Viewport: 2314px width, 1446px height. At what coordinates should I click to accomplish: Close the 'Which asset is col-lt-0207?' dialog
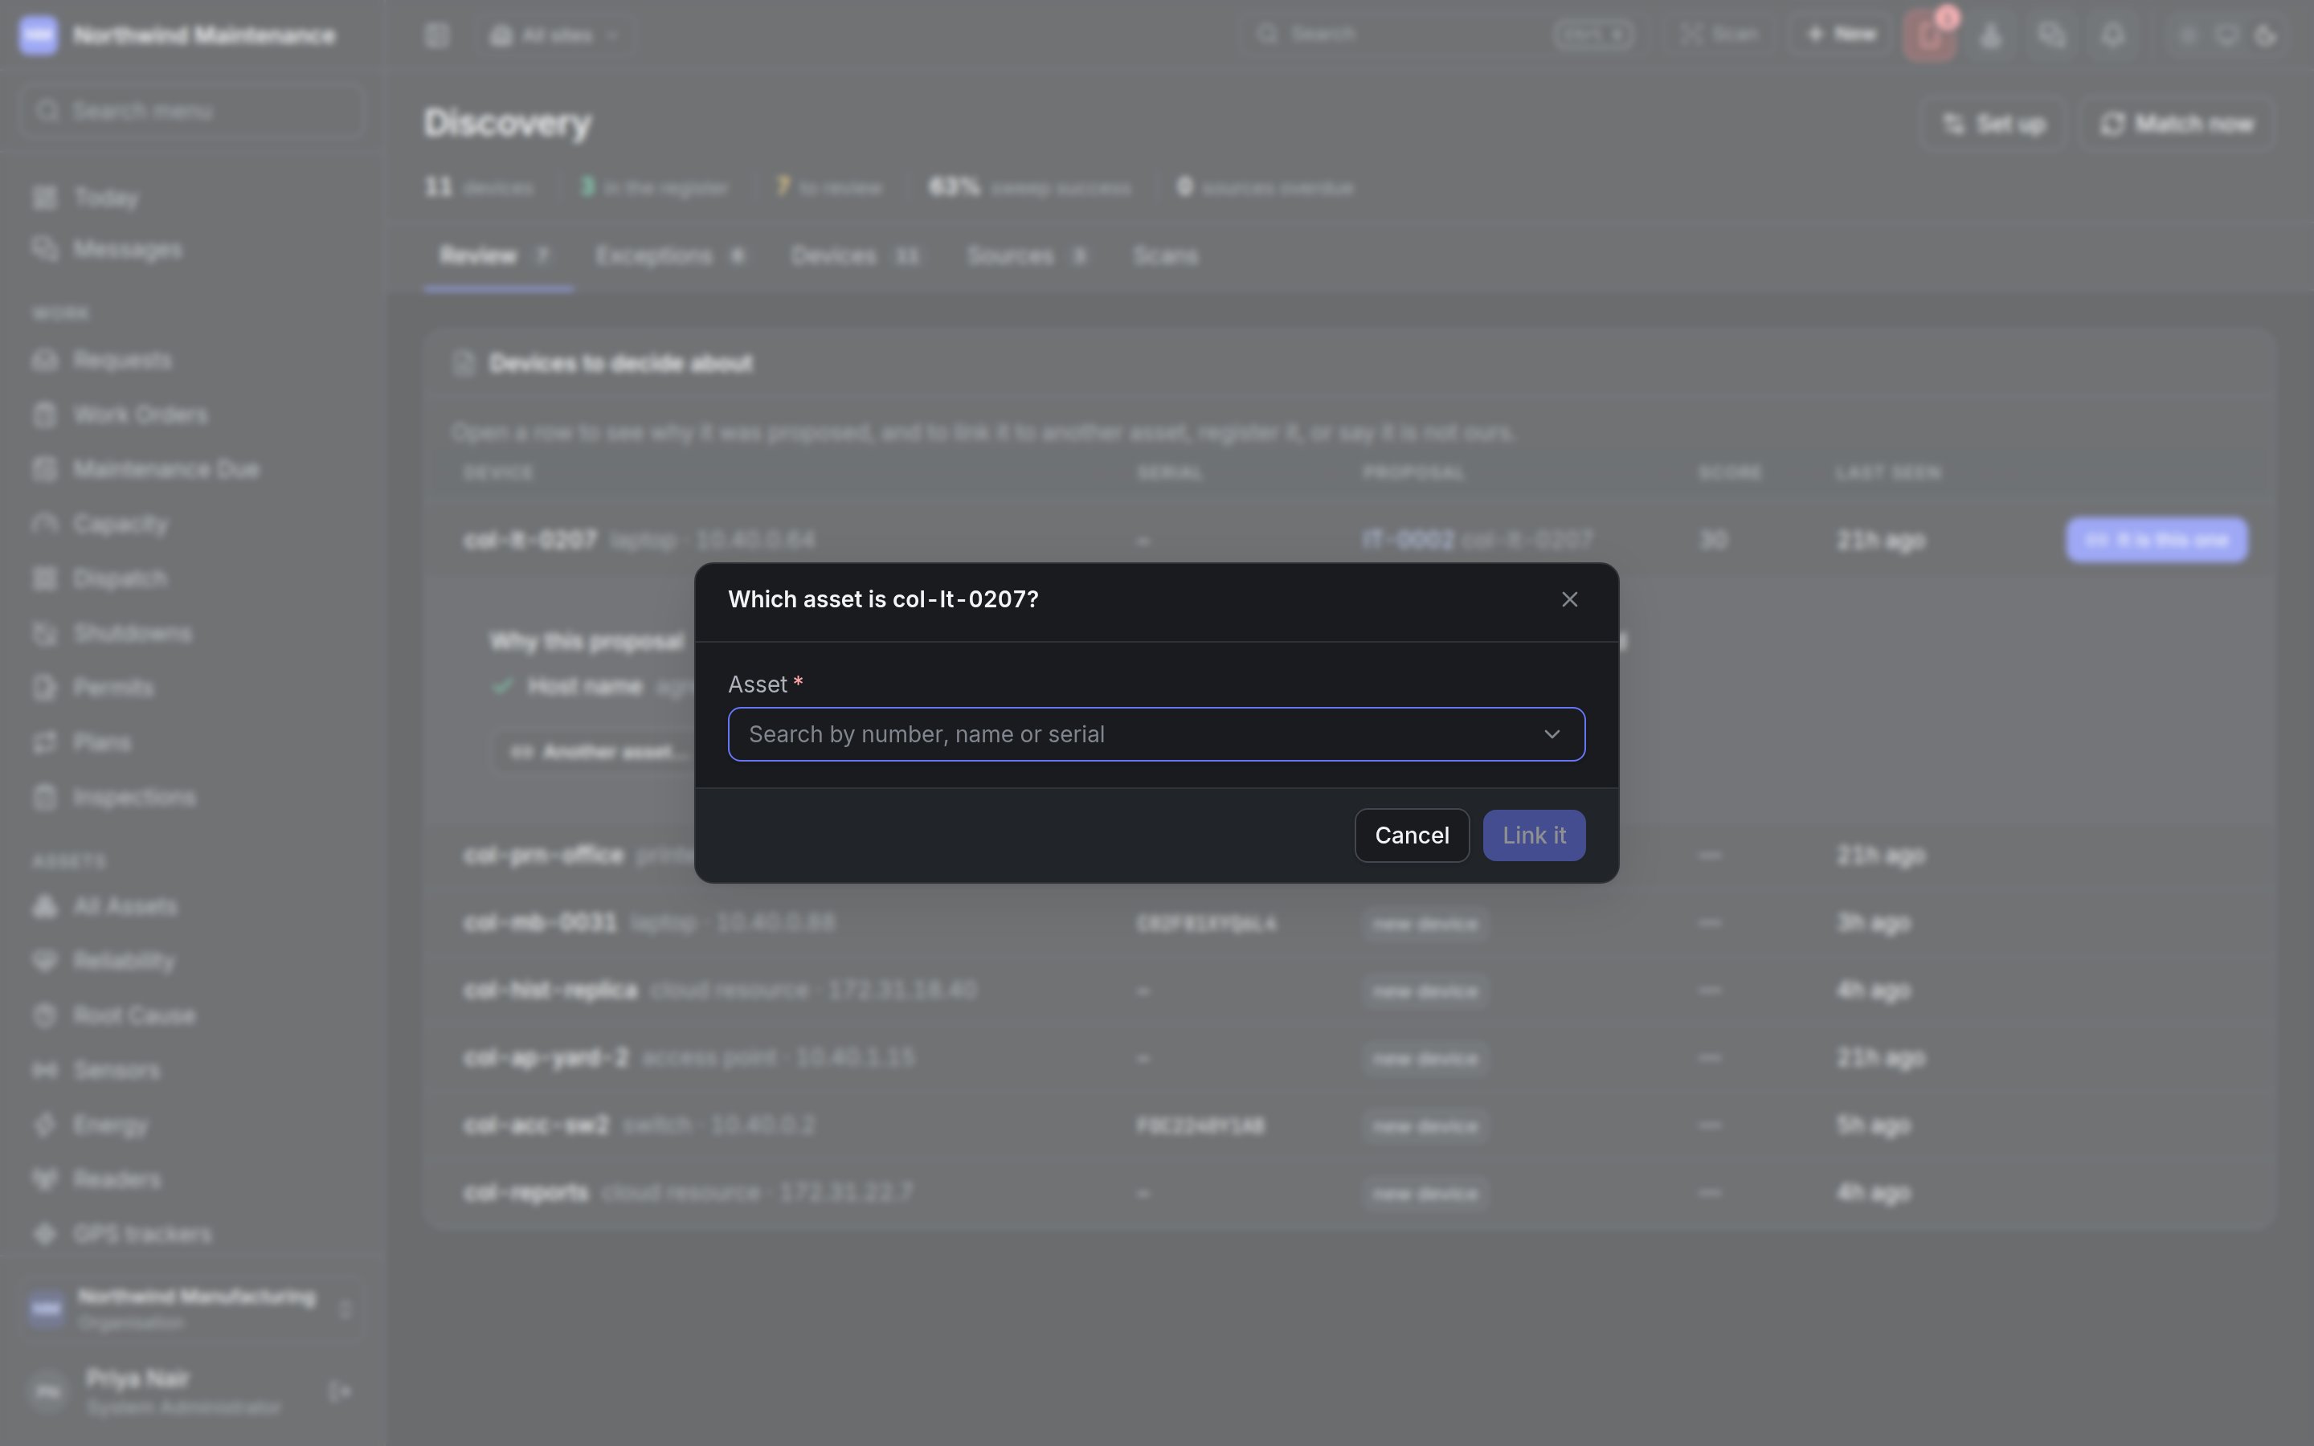click(1569, 599)
